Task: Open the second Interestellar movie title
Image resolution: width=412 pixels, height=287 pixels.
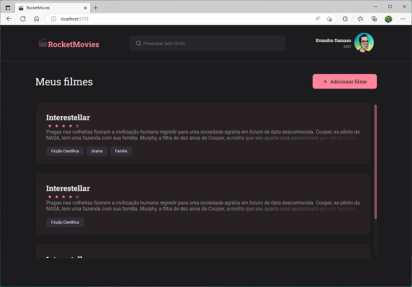Action: click(68, 189)
